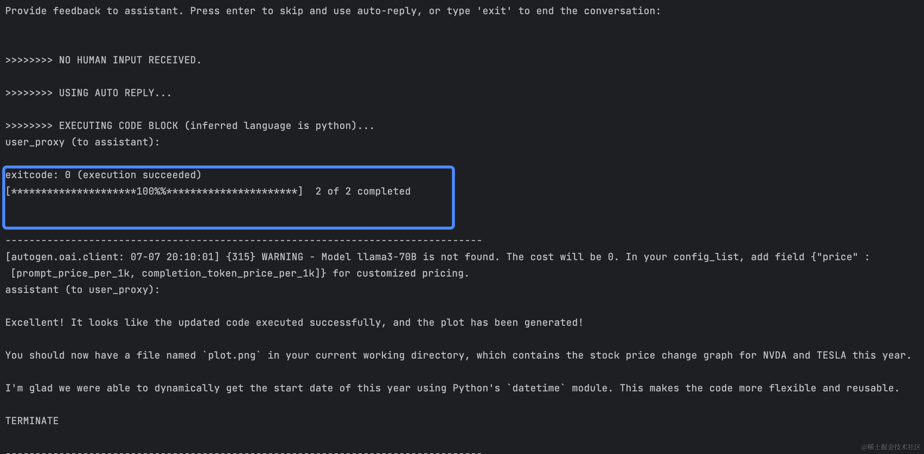Click the 100% asterisk progress bar

tap(154, 192)
